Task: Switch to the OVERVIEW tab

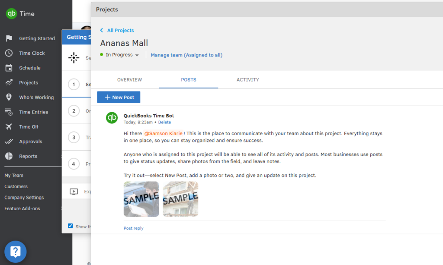Action: pyautogui.click(x=129, y=80)
